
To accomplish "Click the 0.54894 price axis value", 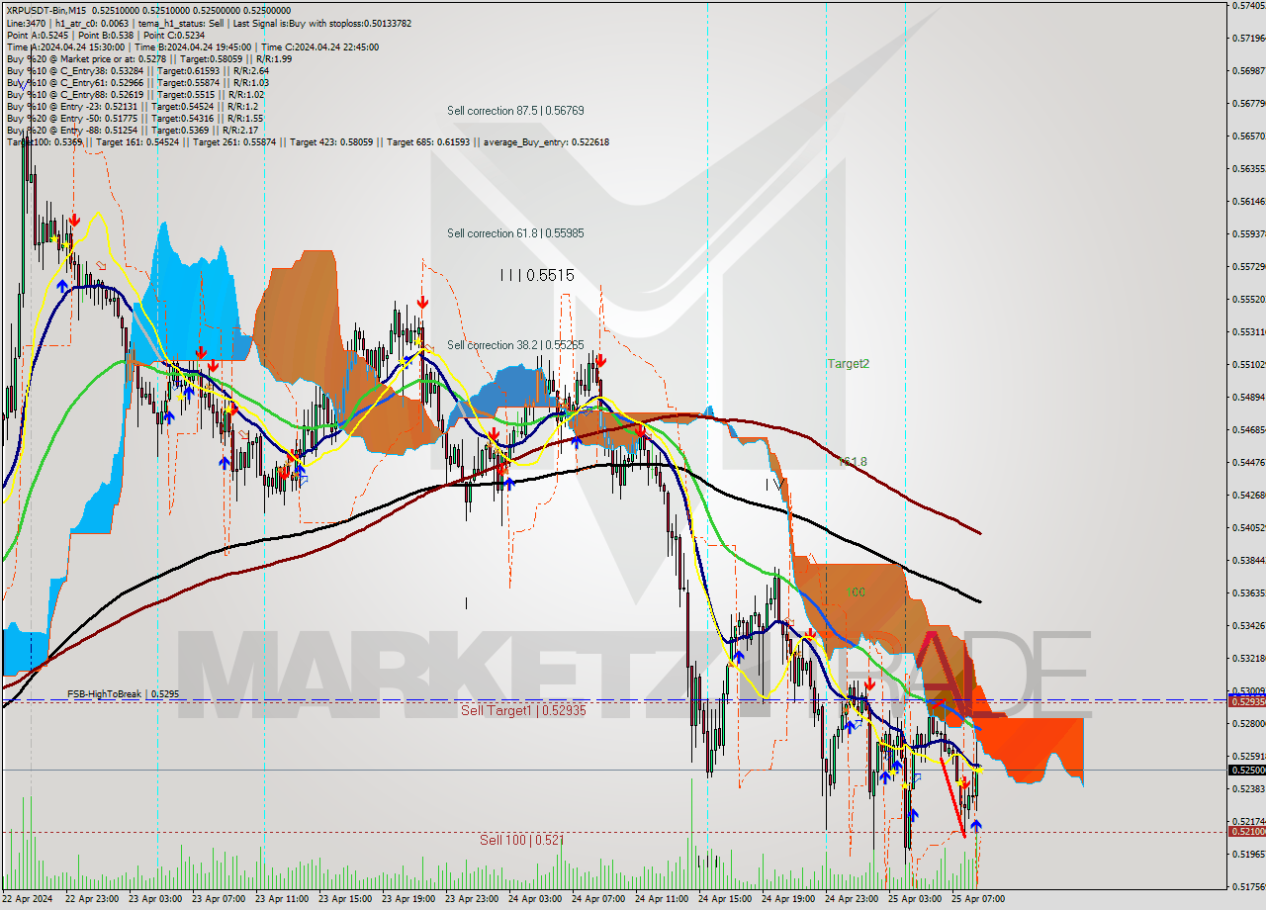I will coord(1247,398).
